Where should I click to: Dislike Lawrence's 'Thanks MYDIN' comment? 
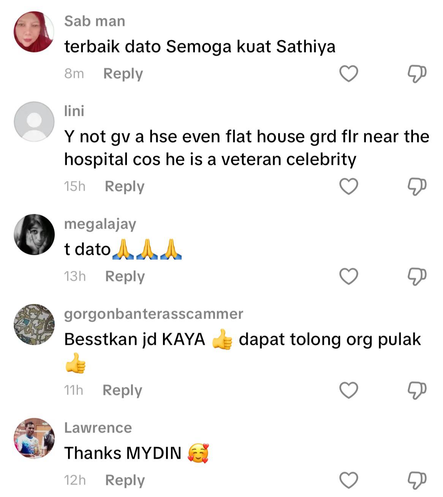417,480
